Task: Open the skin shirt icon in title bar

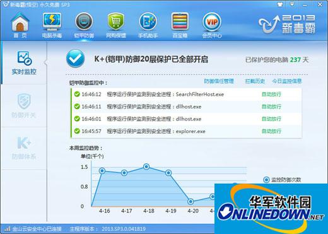Action: coord(280,4)
